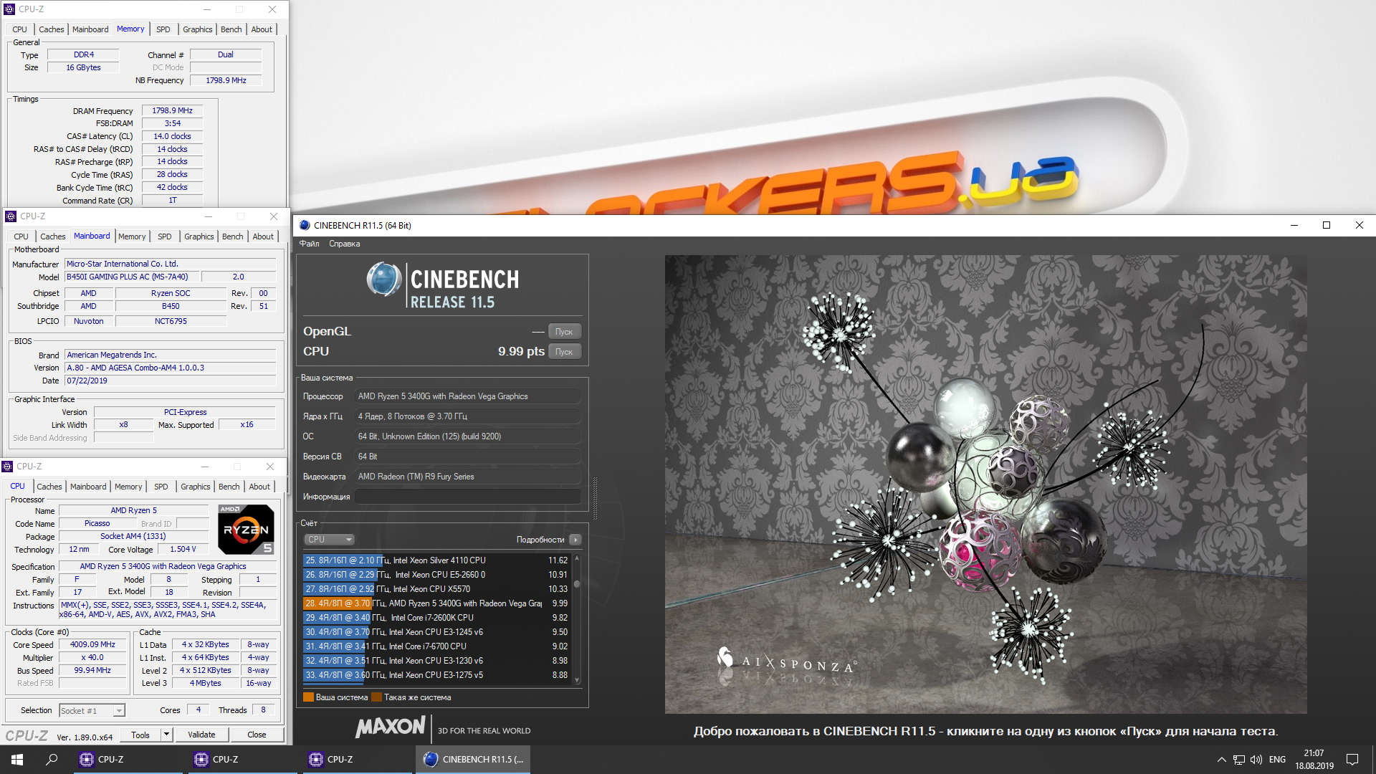Open the CPU ranking type dropdown
This screenshot has width=1376, height=774.
coord(330,540)
